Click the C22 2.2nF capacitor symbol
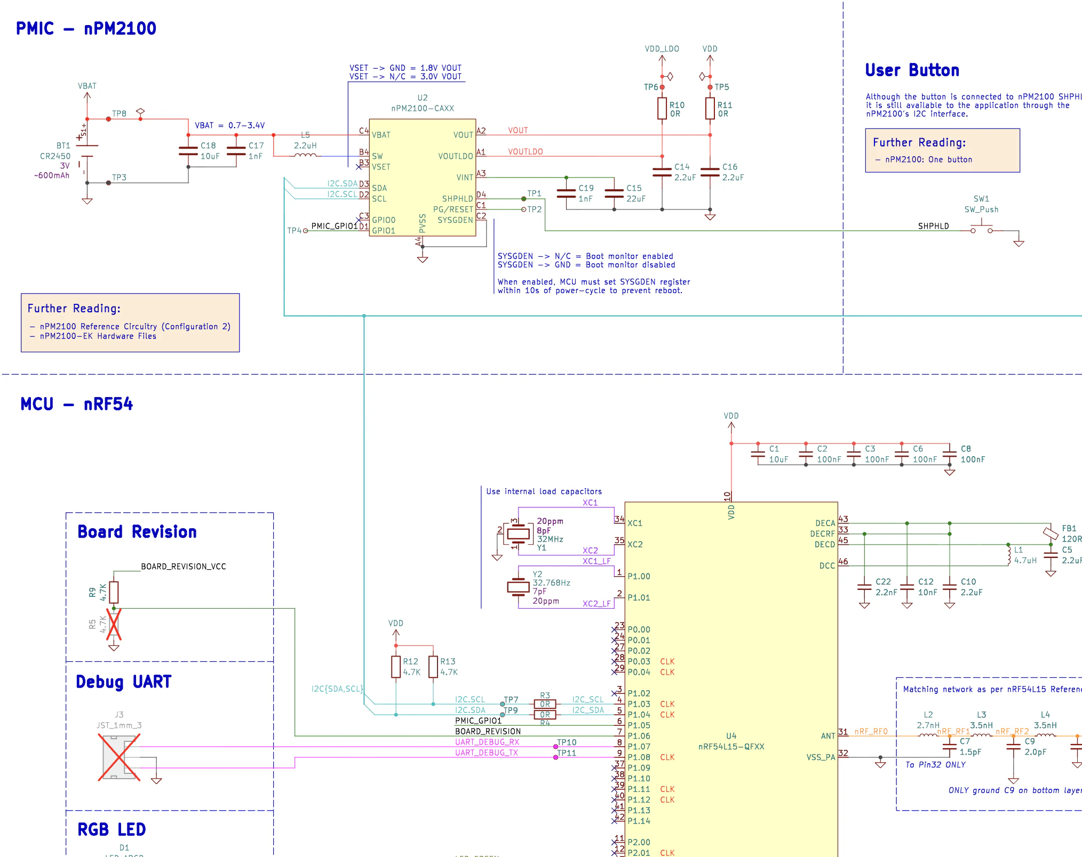The height and width of the screenshot is (857, 1082). (x=864, y=587)
